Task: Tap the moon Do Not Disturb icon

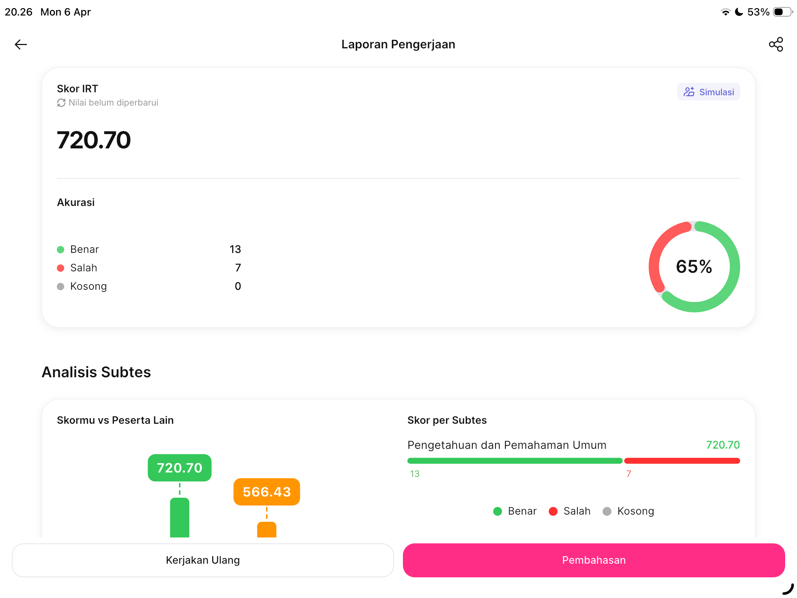Action: click(739, 12)
